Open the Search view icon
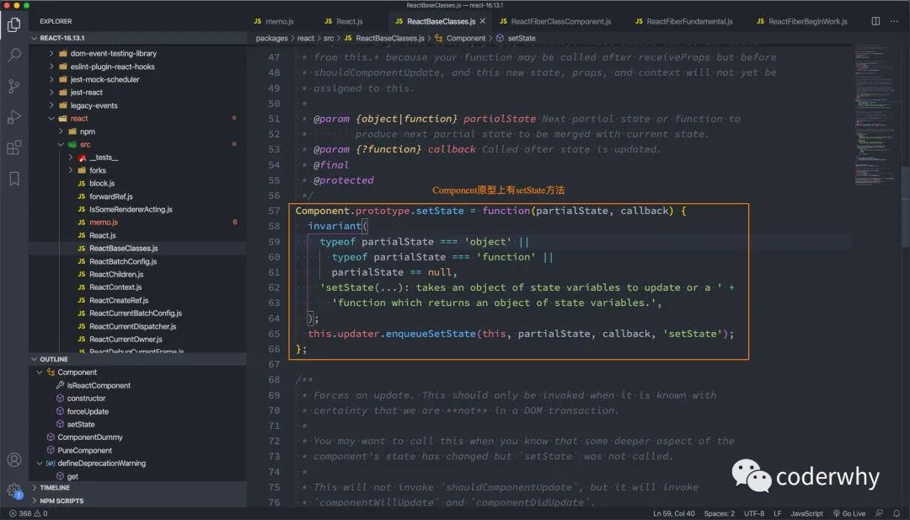 [14, 55]
